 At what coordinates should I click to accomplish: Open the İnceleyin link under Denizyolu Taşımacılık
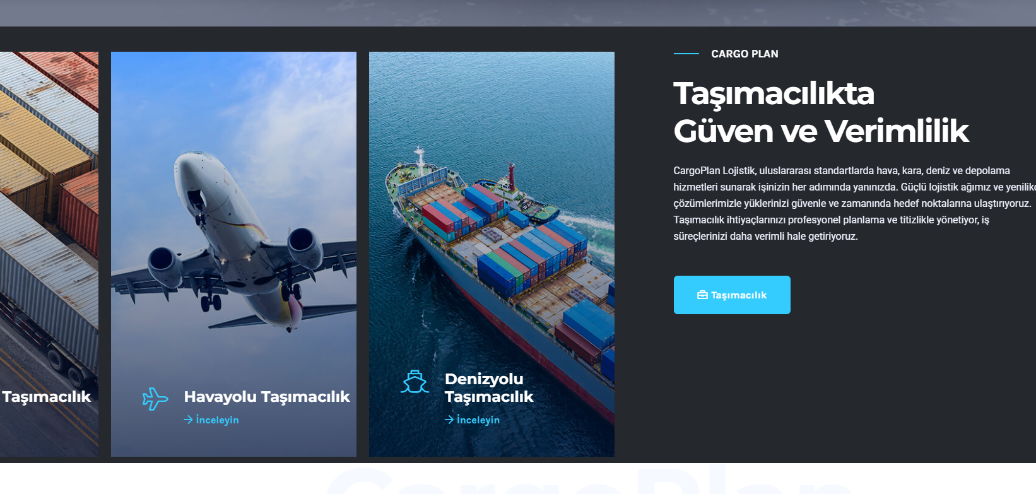coord(478,420)
